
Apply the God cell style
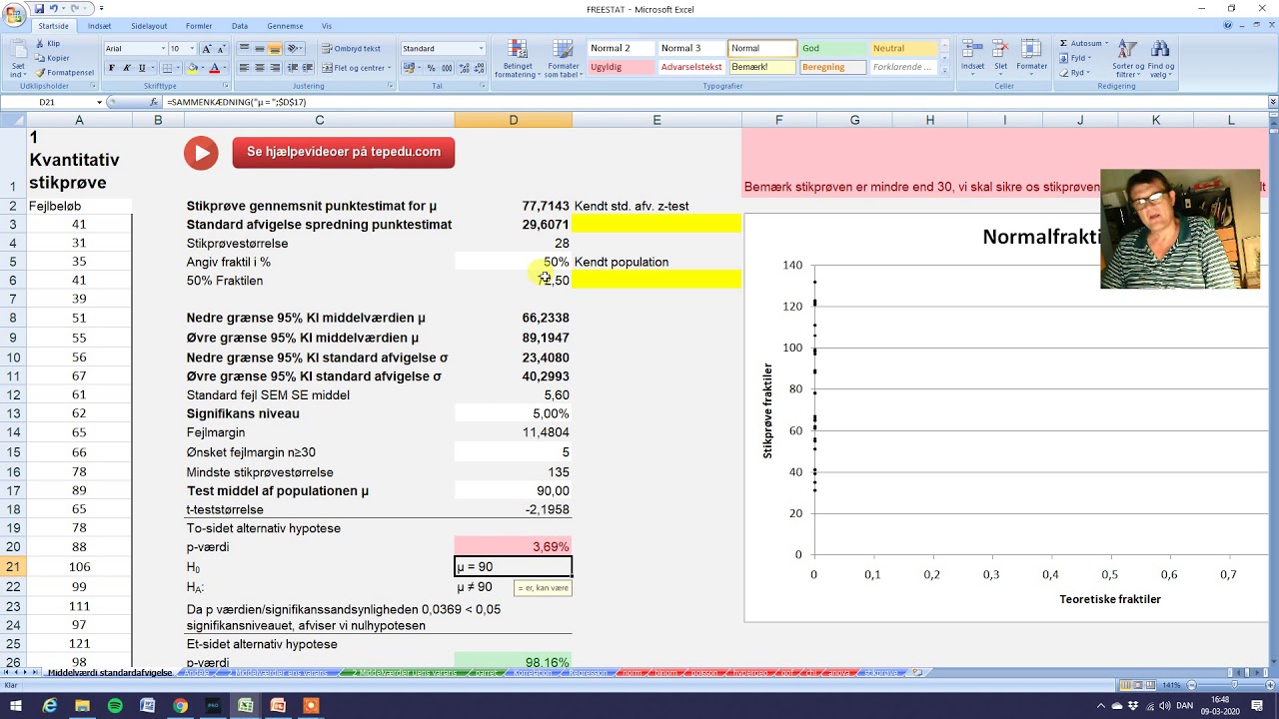833,48
